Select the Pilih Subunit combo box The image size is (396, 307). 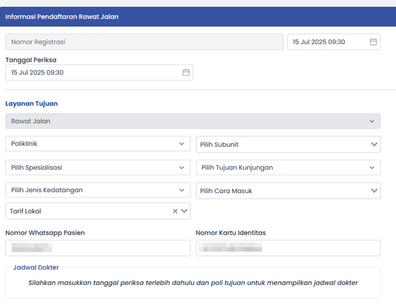coord(282,145)
